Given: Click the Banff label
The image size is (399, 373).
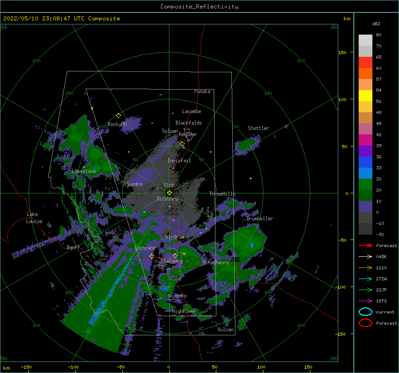Looking at the screenshot, I should (x=73, y=247).
